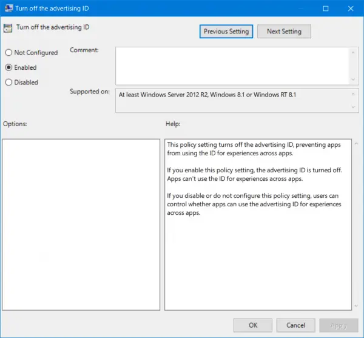The height and width of the screenshot is (338, 364).
Task: Click the 'Supported on:' label
Action: [90, 92]
